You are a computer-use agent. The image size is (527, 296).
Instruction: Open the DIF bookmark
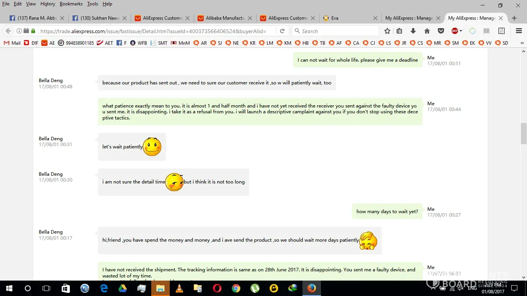tap(31, 43)
